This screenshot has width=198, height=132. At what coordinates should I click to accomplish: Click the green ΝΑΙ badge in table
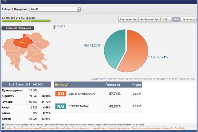61,107
